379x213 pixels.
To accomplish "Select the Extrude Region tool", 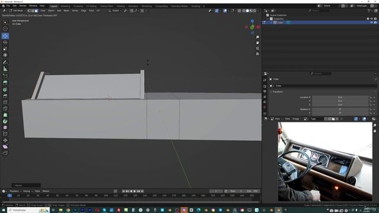I will [5, 83].
